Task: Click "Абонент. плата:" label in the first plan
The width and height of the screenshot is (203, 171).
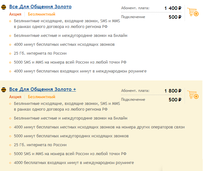Action: pos(135,8)
